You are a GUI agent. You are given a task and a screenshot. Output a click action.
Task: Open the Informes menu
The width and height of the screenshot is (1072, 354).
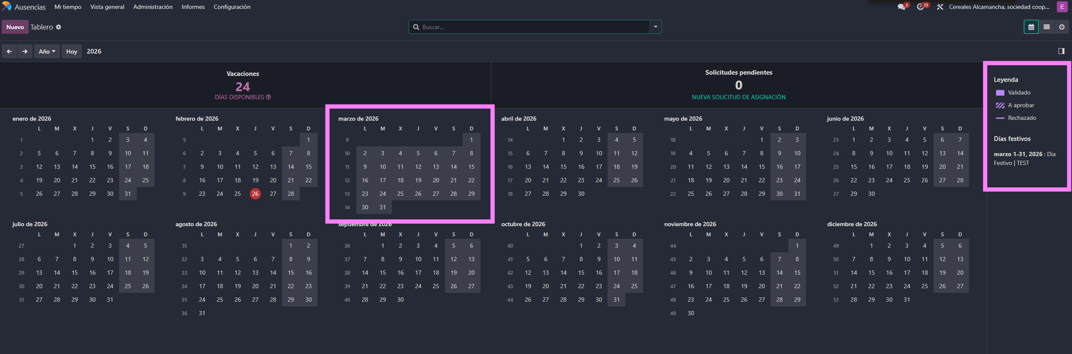click(193, 7)
